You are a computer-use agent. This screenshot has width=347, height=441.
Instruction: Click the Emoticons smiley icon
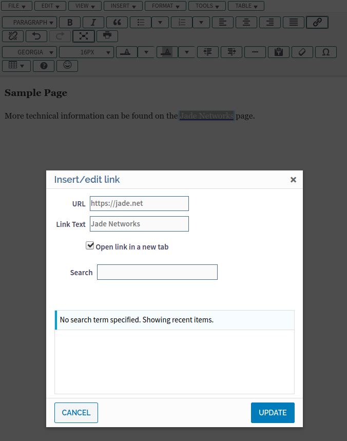click(x=67, y=66)
